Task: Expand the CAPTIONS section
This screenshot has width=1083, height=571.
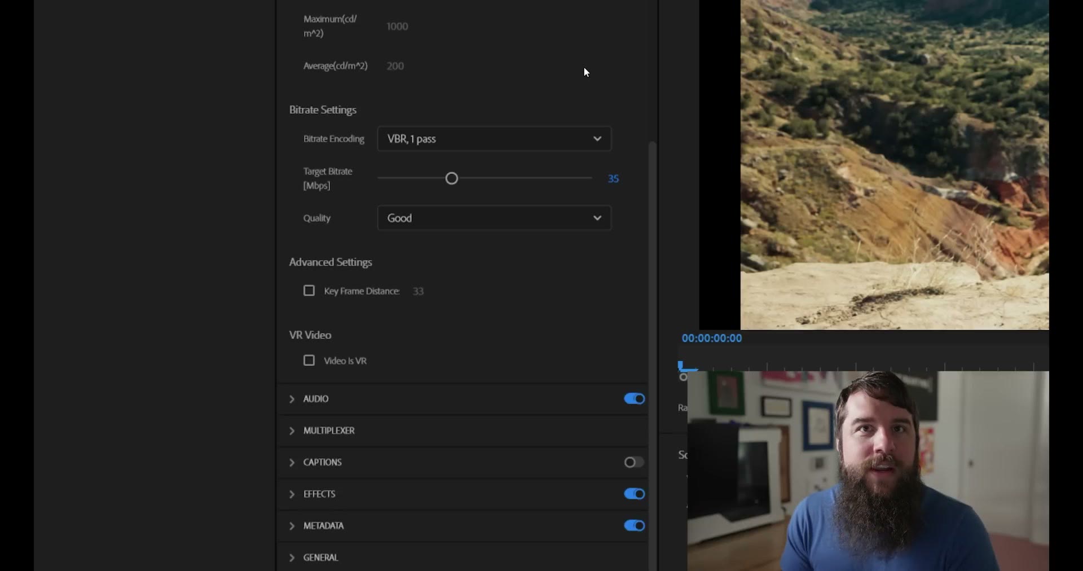Action: (292, 462)
